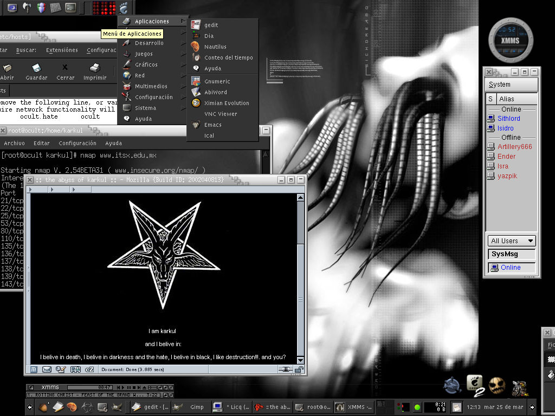The image size is (555, 416).
Task: Expand the Multimedios submenu
Action: tap(153, 86)
